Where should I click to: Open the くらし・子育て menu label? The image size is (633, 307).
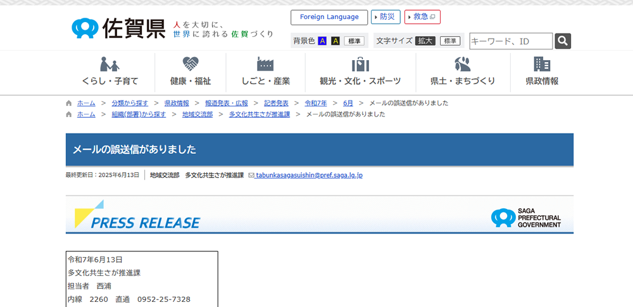[110, 81]
